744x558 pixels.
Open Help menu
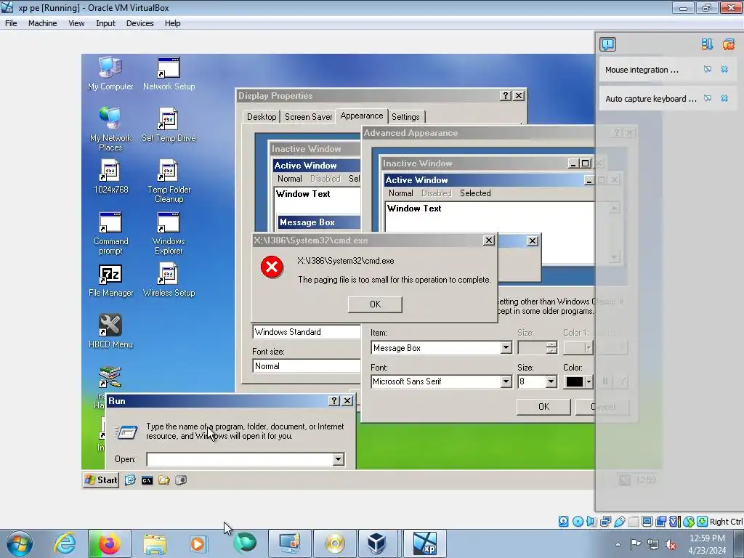point(172,23)
